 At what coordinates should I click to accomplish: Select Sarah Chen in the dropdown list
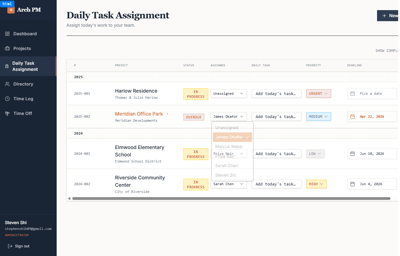coord(232,166)
